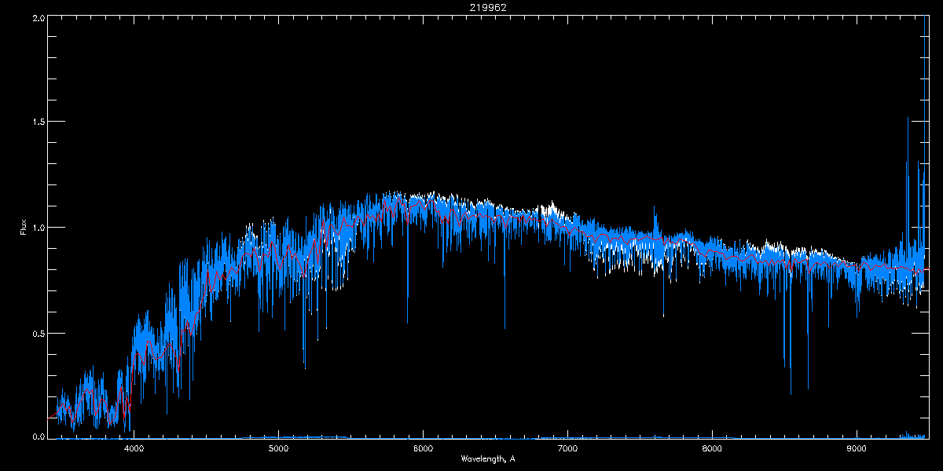Click the 2.0 flux tick label
Screen dimensions: 943x471
pyautogui.click(x=37, y=17)
